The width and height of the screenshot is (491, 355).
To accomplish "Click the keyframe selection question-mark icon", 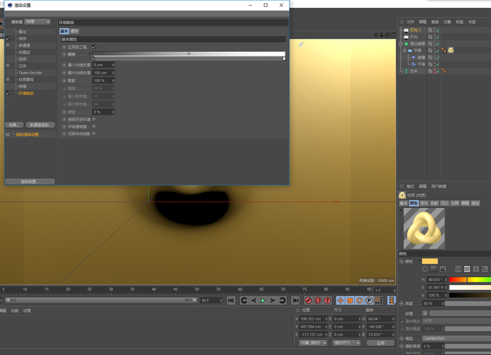I will click(328, 301).
